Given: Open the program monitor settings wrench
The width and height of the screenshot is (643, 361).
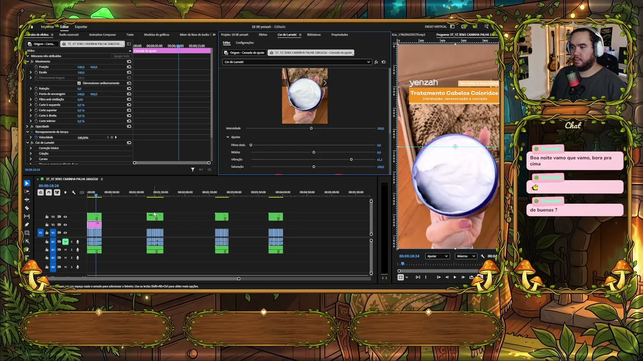Looking at the screenshot, I should click(483, 256).
